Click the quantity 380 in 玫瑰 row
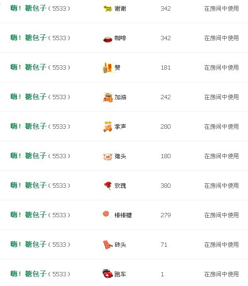Viewport: 248px width, 286px height. pyautogui.click(x=166, y=186)
